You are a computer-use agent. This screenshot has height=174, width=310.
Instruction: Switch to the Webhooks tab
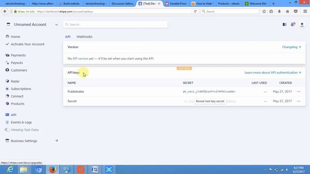point(84,37)
